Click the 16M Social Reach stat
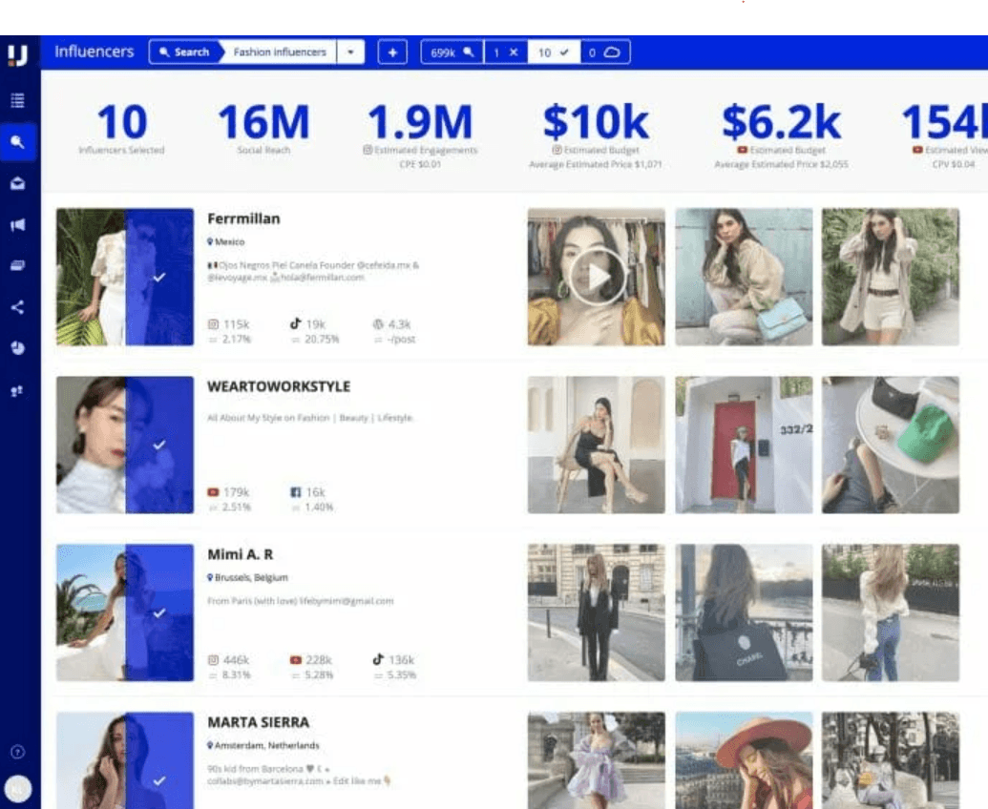The image size is (988, 809). [x=263, y=131]
